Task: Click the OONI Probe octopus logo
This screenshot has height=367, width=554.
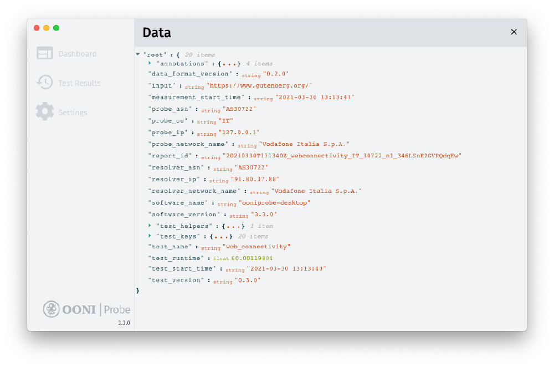Action: pos(52,309)
